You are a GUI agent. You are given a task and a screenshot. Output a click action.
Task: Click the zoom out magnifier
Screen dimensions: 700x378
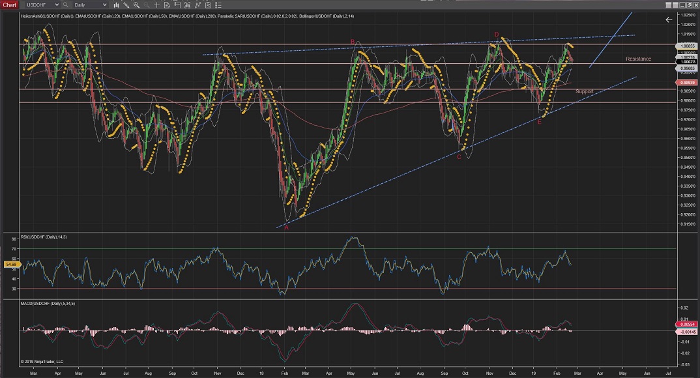[147, 5]
